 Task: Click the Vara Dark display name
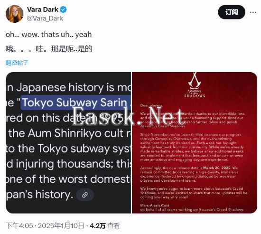point(43,9)
